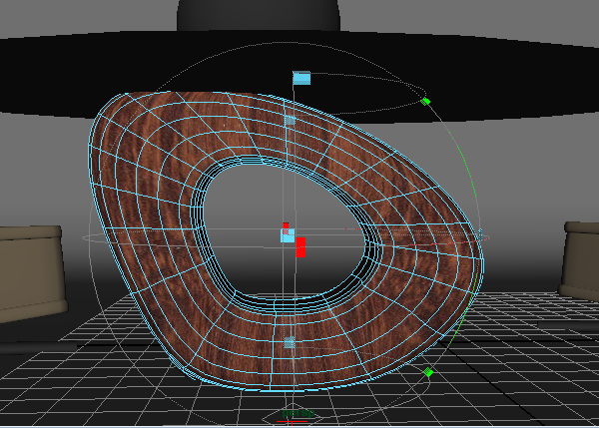Grab the large red rectangle handle near center

(x=300, y=247)
